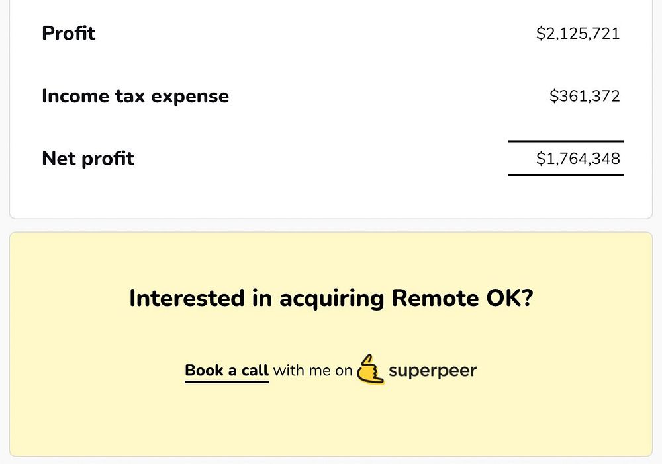Screen dimensions: 662x464
Task: Click the Interested in acquiring heading
Action: click(x=331, y=298)
